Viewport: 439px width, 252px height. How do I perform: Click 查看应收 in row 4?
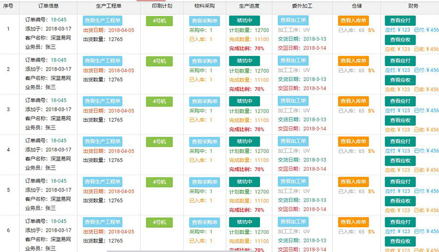[400, 161]
